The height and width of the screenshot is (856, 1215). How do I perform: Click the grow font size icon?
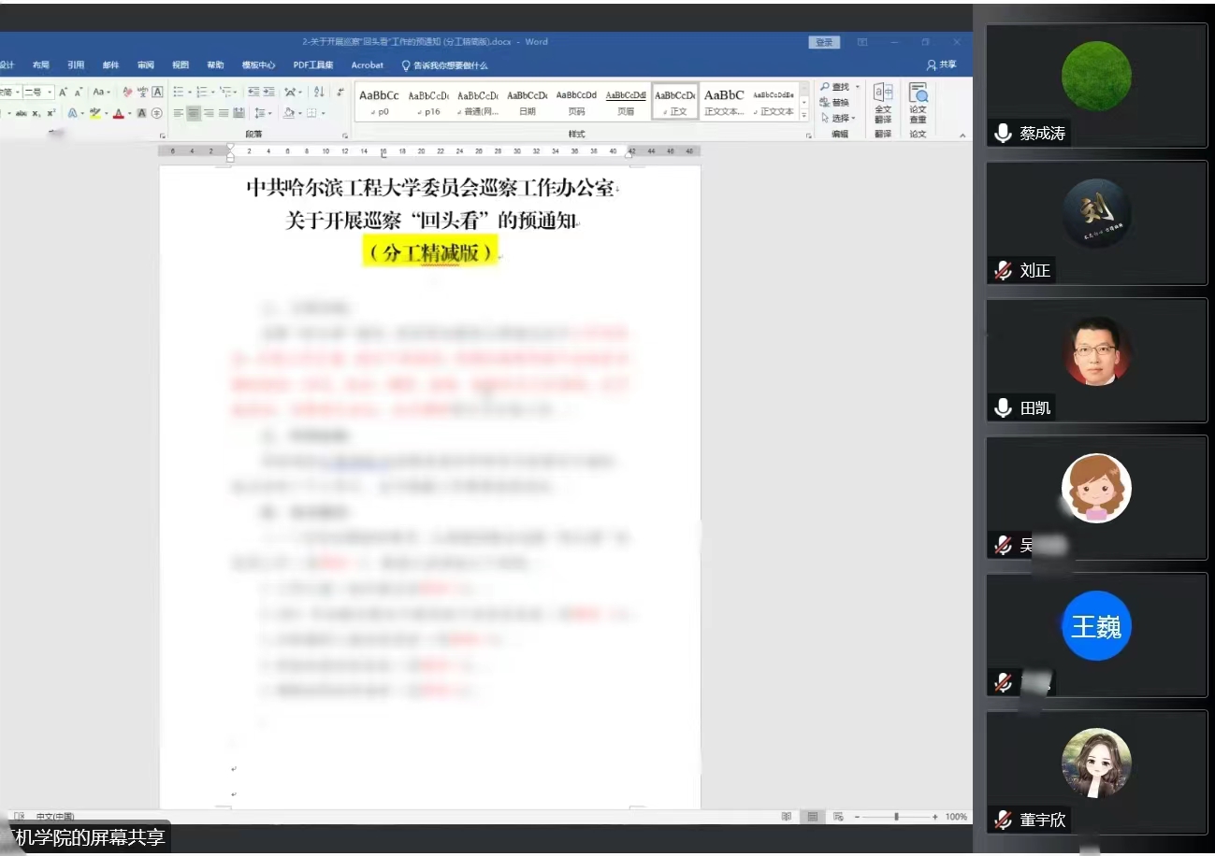[63, 92]
